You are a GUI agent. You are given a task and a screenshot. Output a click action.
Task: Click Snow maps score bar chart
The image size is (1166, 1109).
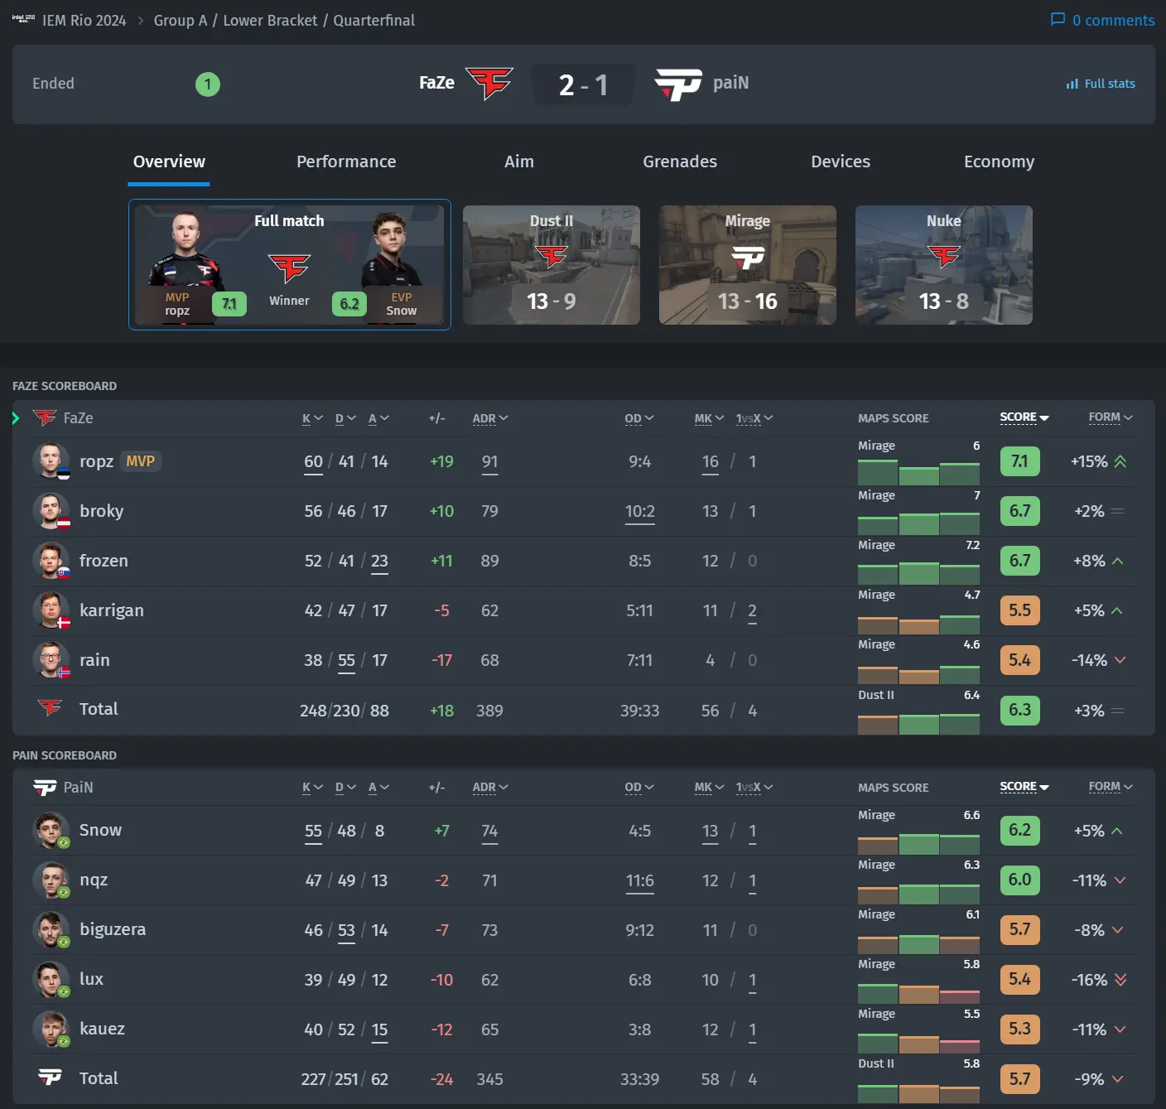click(x=918, y=842)
